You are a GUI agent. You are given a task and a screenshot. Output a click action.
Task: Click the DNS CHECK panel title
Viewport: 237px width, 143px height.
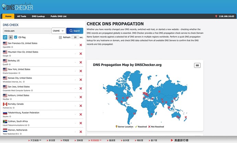tap(11, 25)
